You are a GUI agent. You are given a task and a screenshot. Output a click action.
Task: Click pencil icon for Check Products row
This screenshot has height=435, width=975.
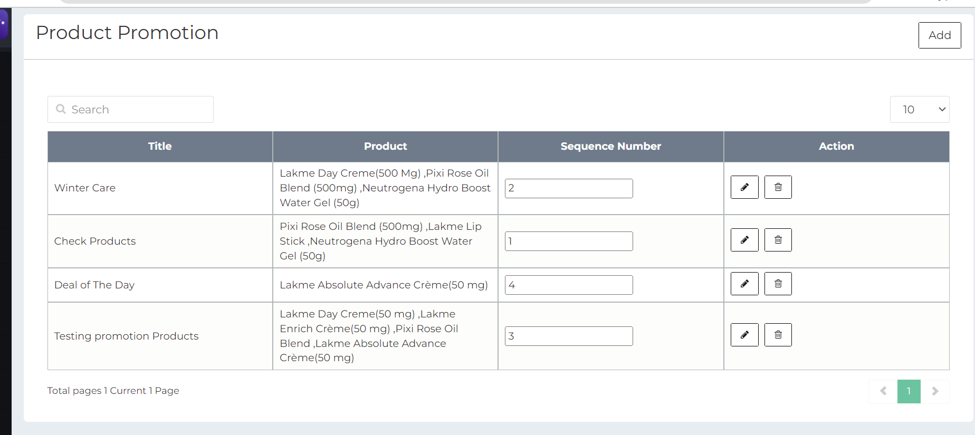pyautogui.click(x=744, y=240)
